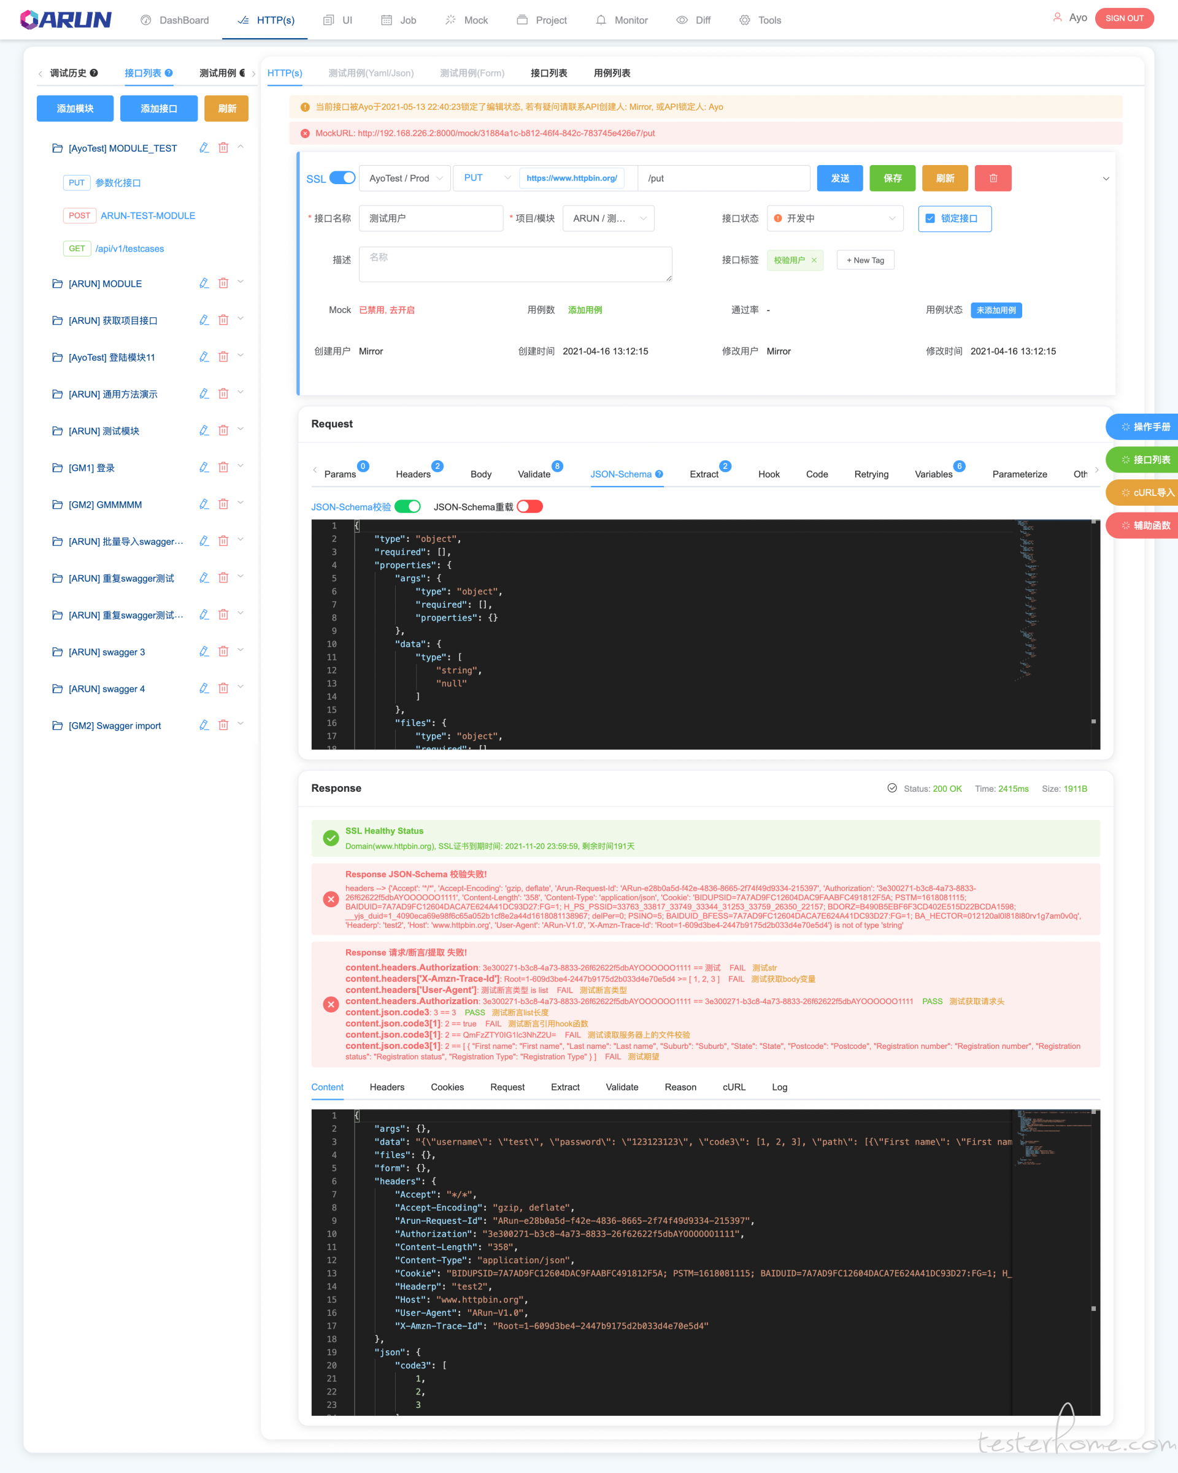Uncheck the 锁定接口 checkbox

pyautogui.click(x=930, y=218)
